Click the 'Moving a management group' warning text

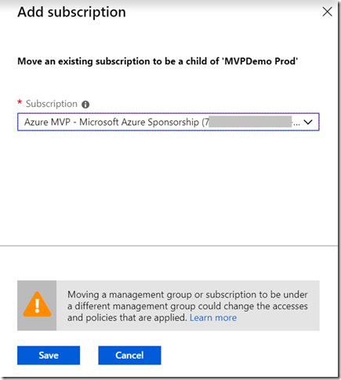coord(187,306)
